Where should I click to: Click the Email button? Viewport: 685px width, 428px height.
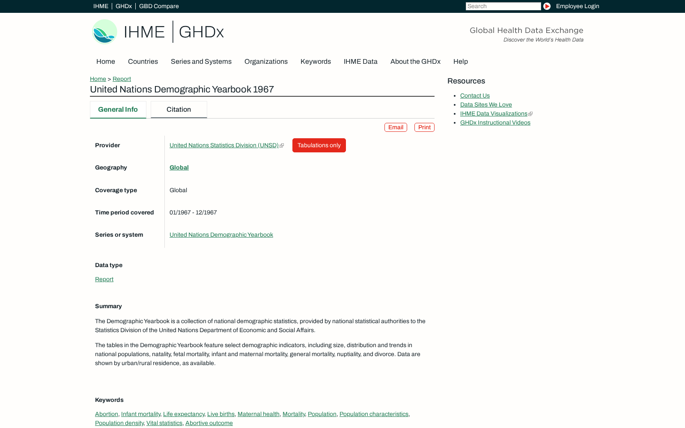(396, 128)
